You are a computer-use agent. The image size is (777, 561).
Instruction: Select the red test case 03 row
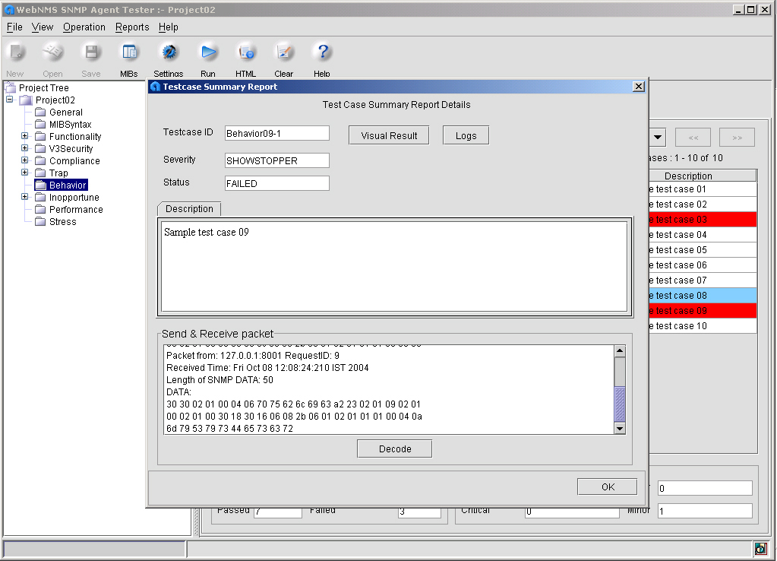tap(703, 219)
